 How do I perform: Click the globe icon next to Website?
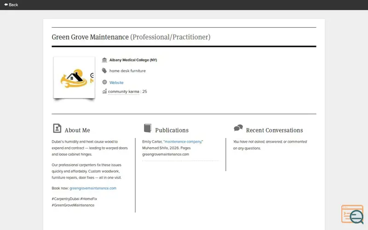pyautogui.click(x=105, y=82)
